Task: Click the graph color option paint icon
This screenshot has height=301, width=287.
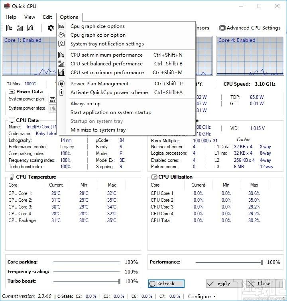Action: pyautogui.click(x=61, y=35)
